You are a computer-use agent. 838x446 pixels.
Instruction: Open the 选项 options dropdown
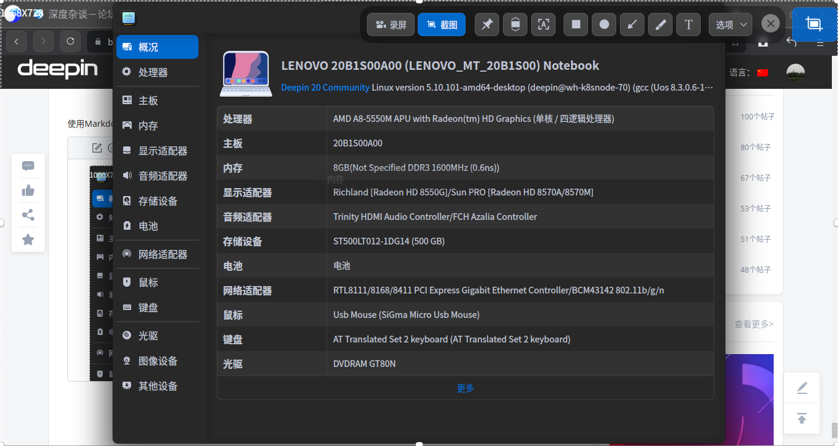[731, 25]
